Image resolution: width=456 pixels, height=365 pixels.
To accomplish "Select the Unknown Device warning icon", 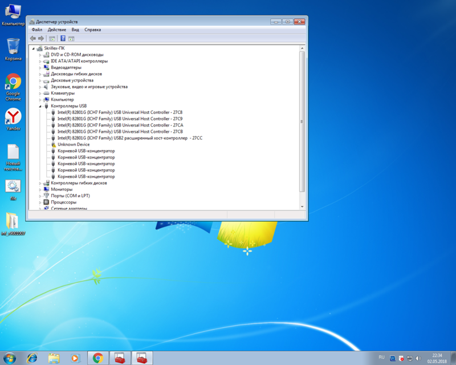I will click(53, 144).
